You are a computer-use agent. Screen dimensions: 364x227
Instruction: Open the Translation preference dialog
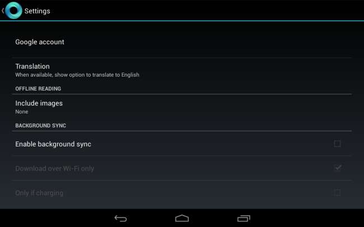point(182,70)
